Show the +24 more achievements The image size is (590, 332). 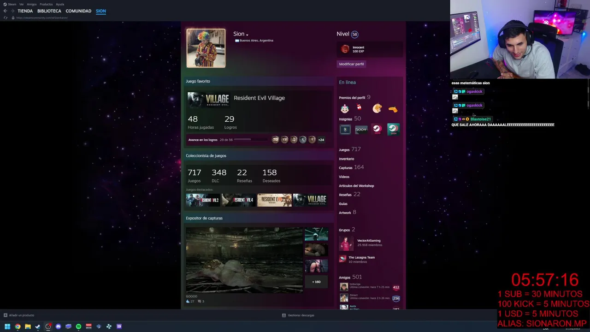click(x=321, y=140)
